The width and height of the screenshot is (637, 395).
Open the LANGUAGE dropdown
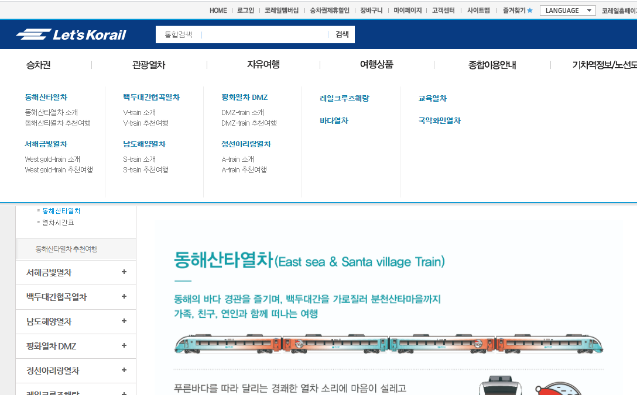[x=567, y=11]
